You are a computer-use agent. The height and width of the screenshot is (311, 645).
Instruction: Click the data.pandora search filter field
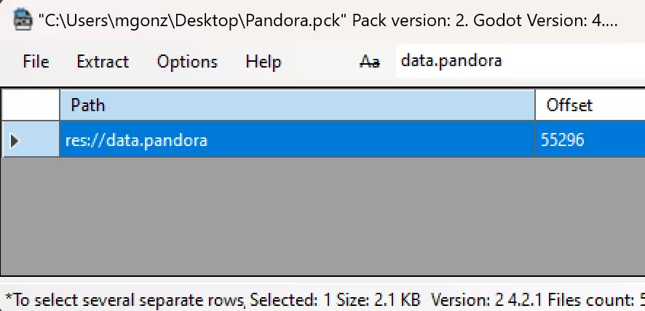pos(521,61)
